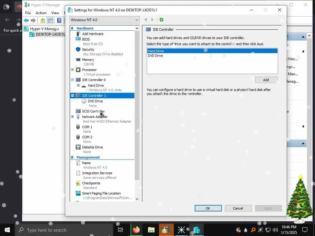Viewport: 315px width, 236px height.
Task: Expand the Hard Drive node under IDE Controller 0
Action: 78,85
